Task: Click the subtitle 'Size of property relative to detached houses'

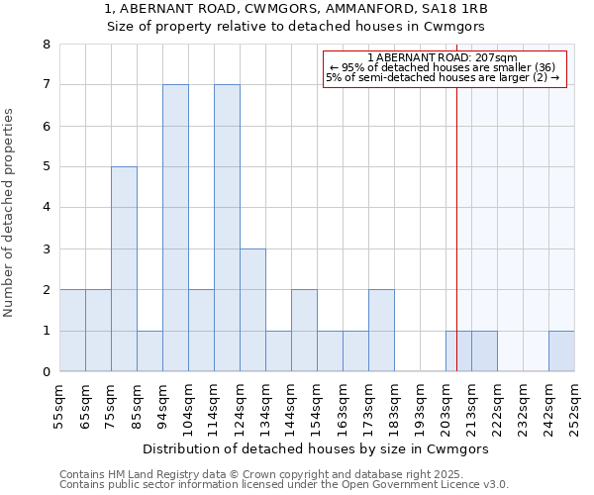Action: click(x=296, y=27)
